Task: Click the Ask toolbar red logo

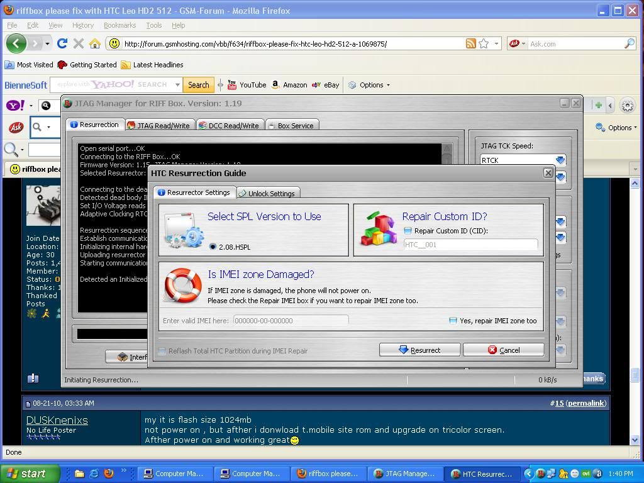Action: pyautogui.click(x=16, y=127)
